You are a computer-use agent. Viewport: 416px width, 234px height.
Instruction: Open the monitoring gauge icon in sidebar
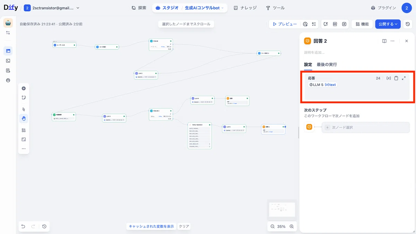coord(8,80)
